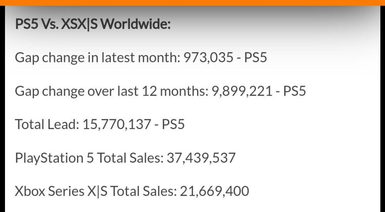Click 'PS5' after the 973,035 figure
Screen dimensions: 385x212
(x=256, y=58)
